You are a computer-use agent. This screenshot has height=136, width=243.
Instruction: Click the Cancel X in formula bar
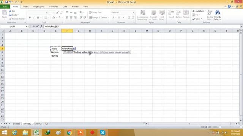coord(34,26)
